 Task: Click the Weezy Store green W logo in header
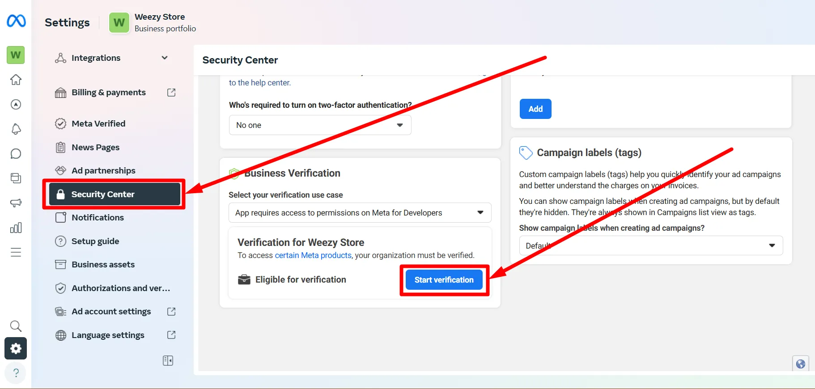pos(119,22)
